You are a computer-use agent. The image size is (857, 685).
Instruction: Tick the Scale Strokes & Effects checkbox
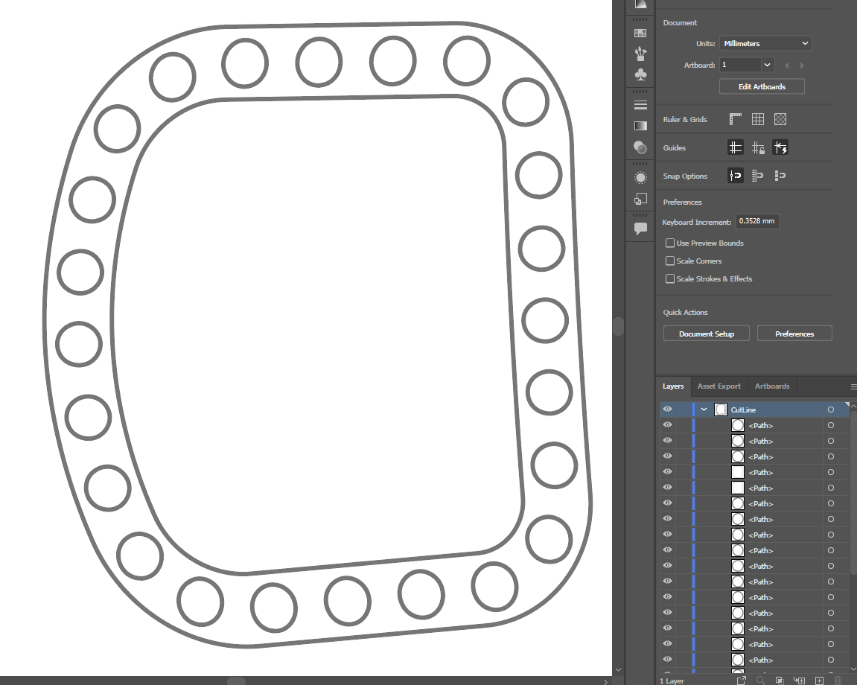coord(670,279)
